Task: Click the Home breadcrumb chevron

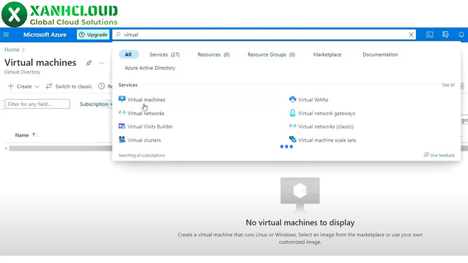Action: point(23,50)
